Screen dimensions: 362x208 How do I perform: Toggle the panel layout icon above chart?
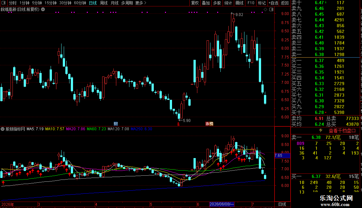click(x=271, y=10)
